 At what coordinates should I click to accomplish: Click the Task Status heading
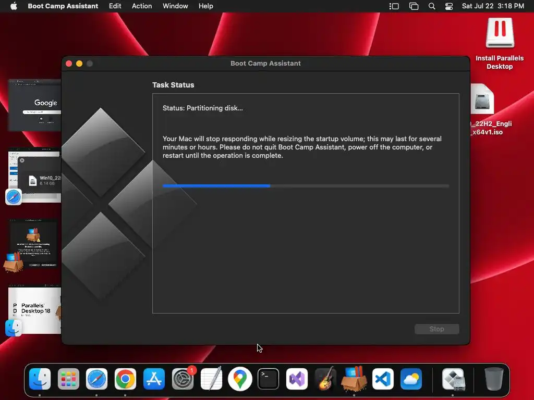(x=173, y=85)
